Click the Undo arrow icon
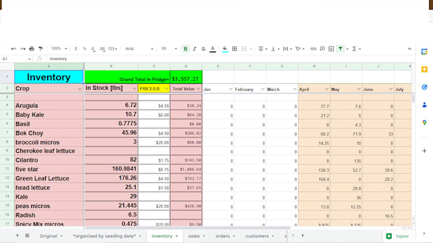This screenshot has width=433, height=243. click(x=13, y=49)
